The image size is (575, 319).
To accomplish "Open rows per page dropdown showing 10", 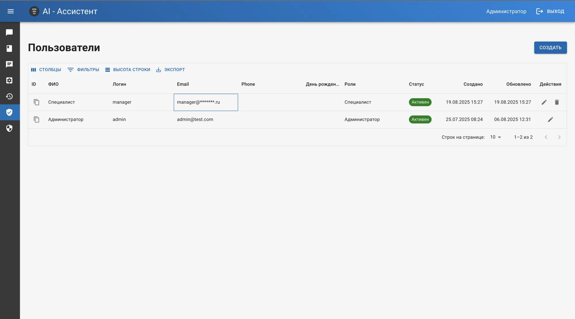I will (x=495, y=137).
